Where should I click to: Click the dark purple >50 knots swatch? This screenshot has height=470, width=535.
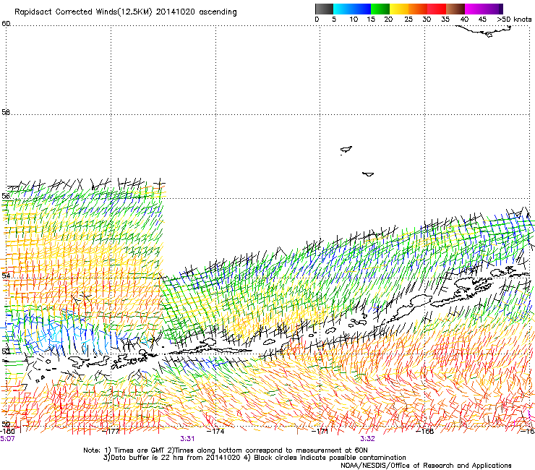[500, 9]
